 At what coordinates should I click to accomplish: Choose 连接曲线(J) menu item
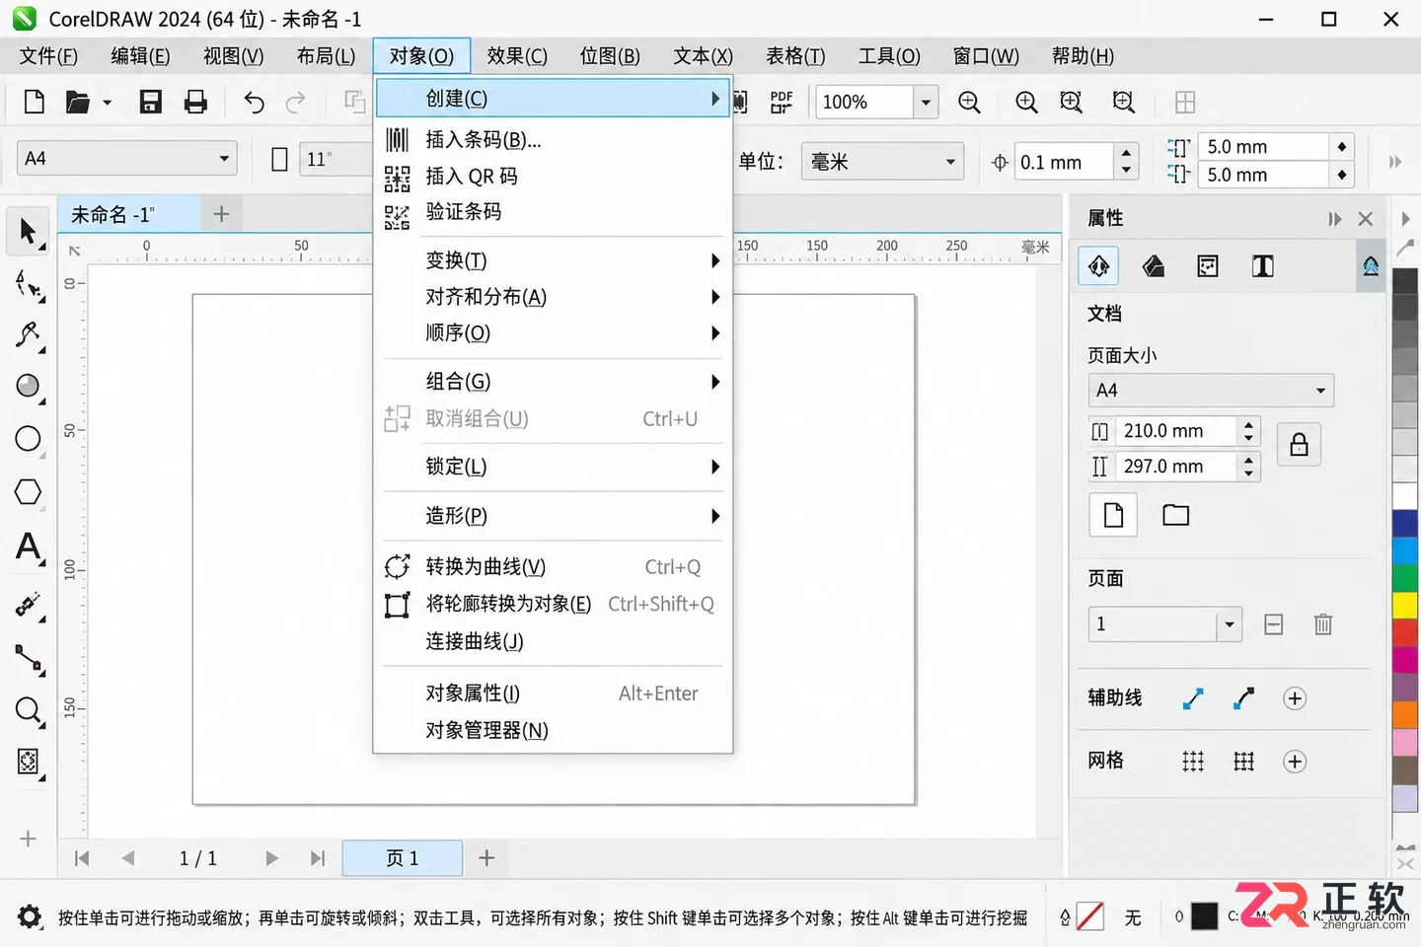pos(554,642)
